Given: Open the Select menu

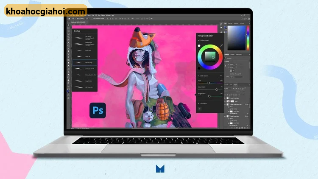Looking at the screenshot, I should [89, 15].
